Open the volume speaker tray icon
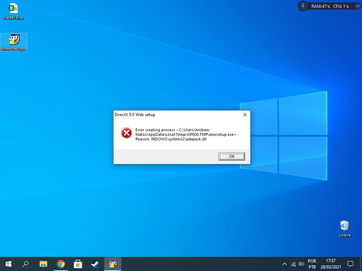Viewport: 362px width, 271px height. 301,264
